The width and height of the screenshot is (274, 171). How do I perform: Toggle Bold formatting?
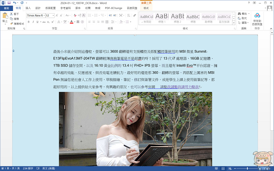[29, 22]
